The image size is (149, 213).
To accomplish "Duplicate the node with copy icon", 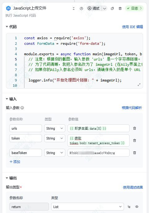I will tap(112, 9).
